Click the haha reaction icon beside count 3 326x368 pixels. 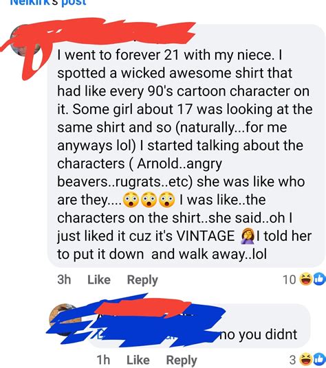[305, 359]
